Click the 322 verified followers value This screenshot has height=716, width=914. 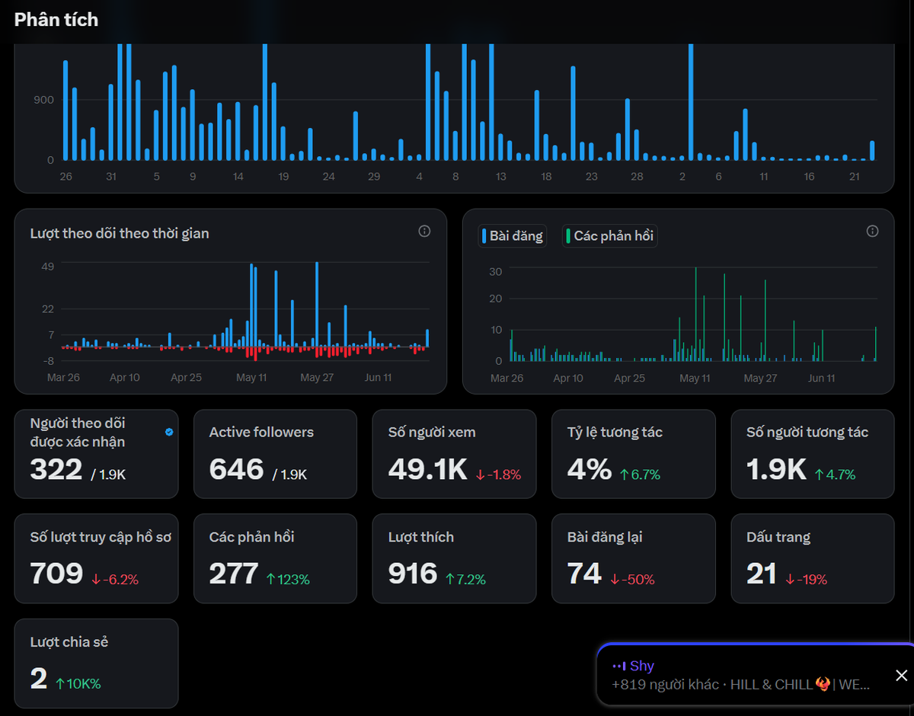[56, 469]
